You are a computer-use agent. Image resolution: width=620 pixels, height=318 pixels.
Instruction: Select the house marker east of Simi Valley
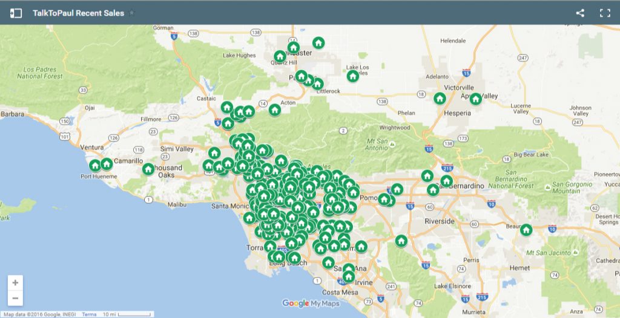click(214, 153)
